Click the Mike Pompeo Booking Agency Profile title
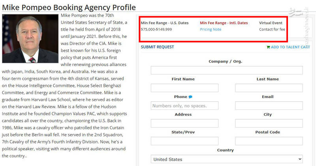The width and height of the screenshot is (316, 166). (69, 7)
